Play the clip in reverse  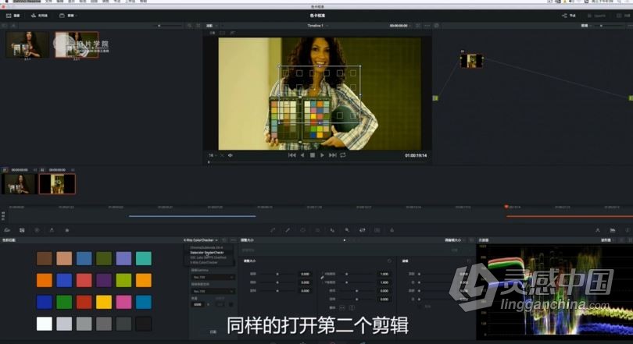point(302,155)
